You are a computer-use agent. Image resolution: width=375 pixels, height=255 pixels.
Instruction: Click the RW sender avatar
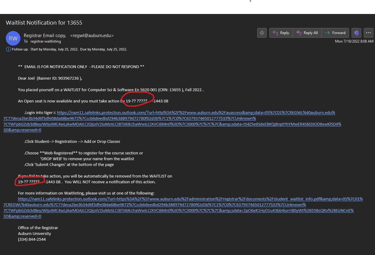click(13, 38)
